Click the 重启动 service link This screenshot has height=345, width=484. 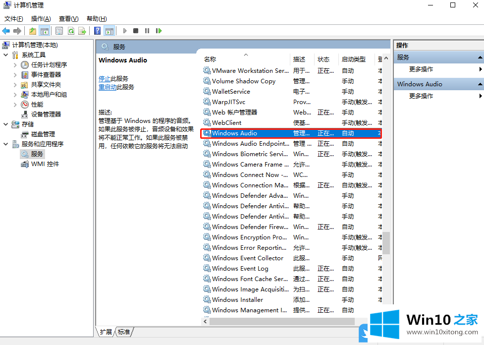coord(108,87)
